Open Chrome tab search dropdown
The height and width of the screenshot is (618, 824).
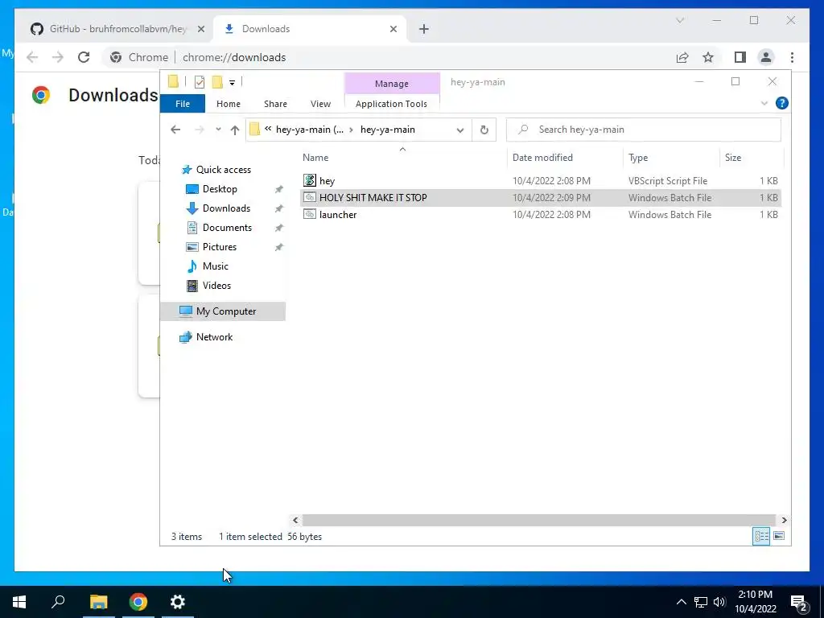679,20
